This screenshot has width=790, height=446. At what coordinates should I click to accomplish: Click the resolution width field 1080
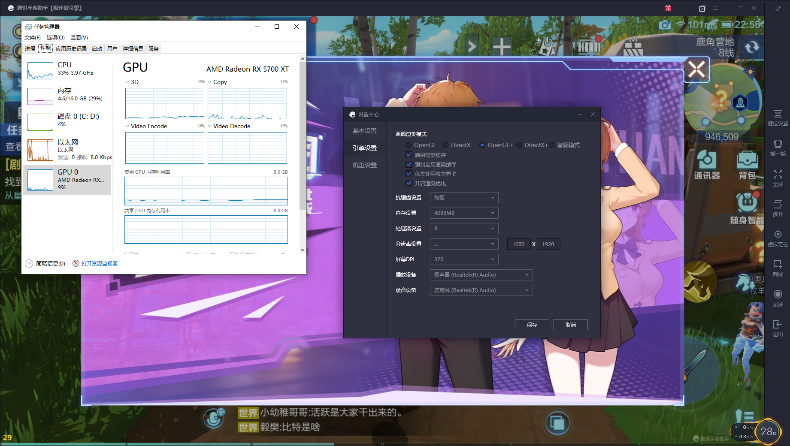(x=519, y=244)
